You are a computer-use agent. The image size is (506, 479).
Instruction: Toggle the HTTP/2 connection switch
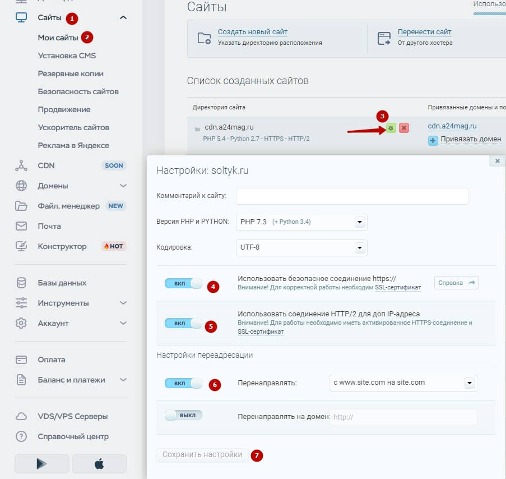(x=183, y=323)
